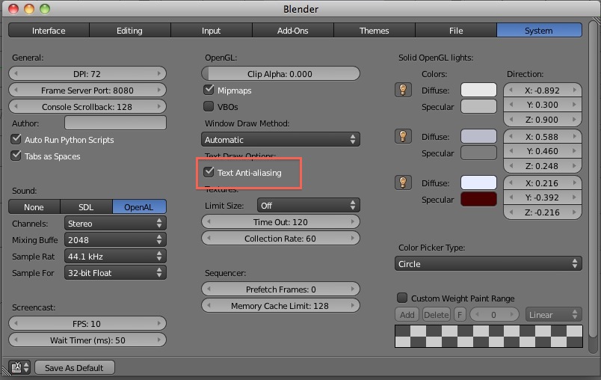601x380 pixels.
Task: Click dark red Specular swatch
Action: 478,199
